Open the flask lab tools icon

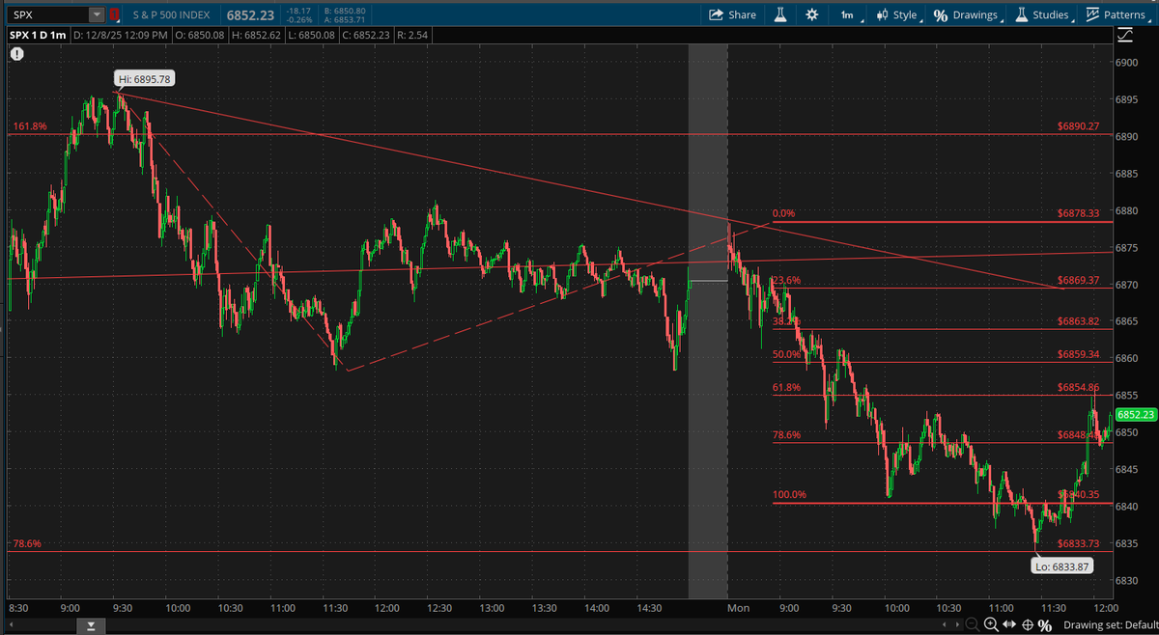[782, 14]
